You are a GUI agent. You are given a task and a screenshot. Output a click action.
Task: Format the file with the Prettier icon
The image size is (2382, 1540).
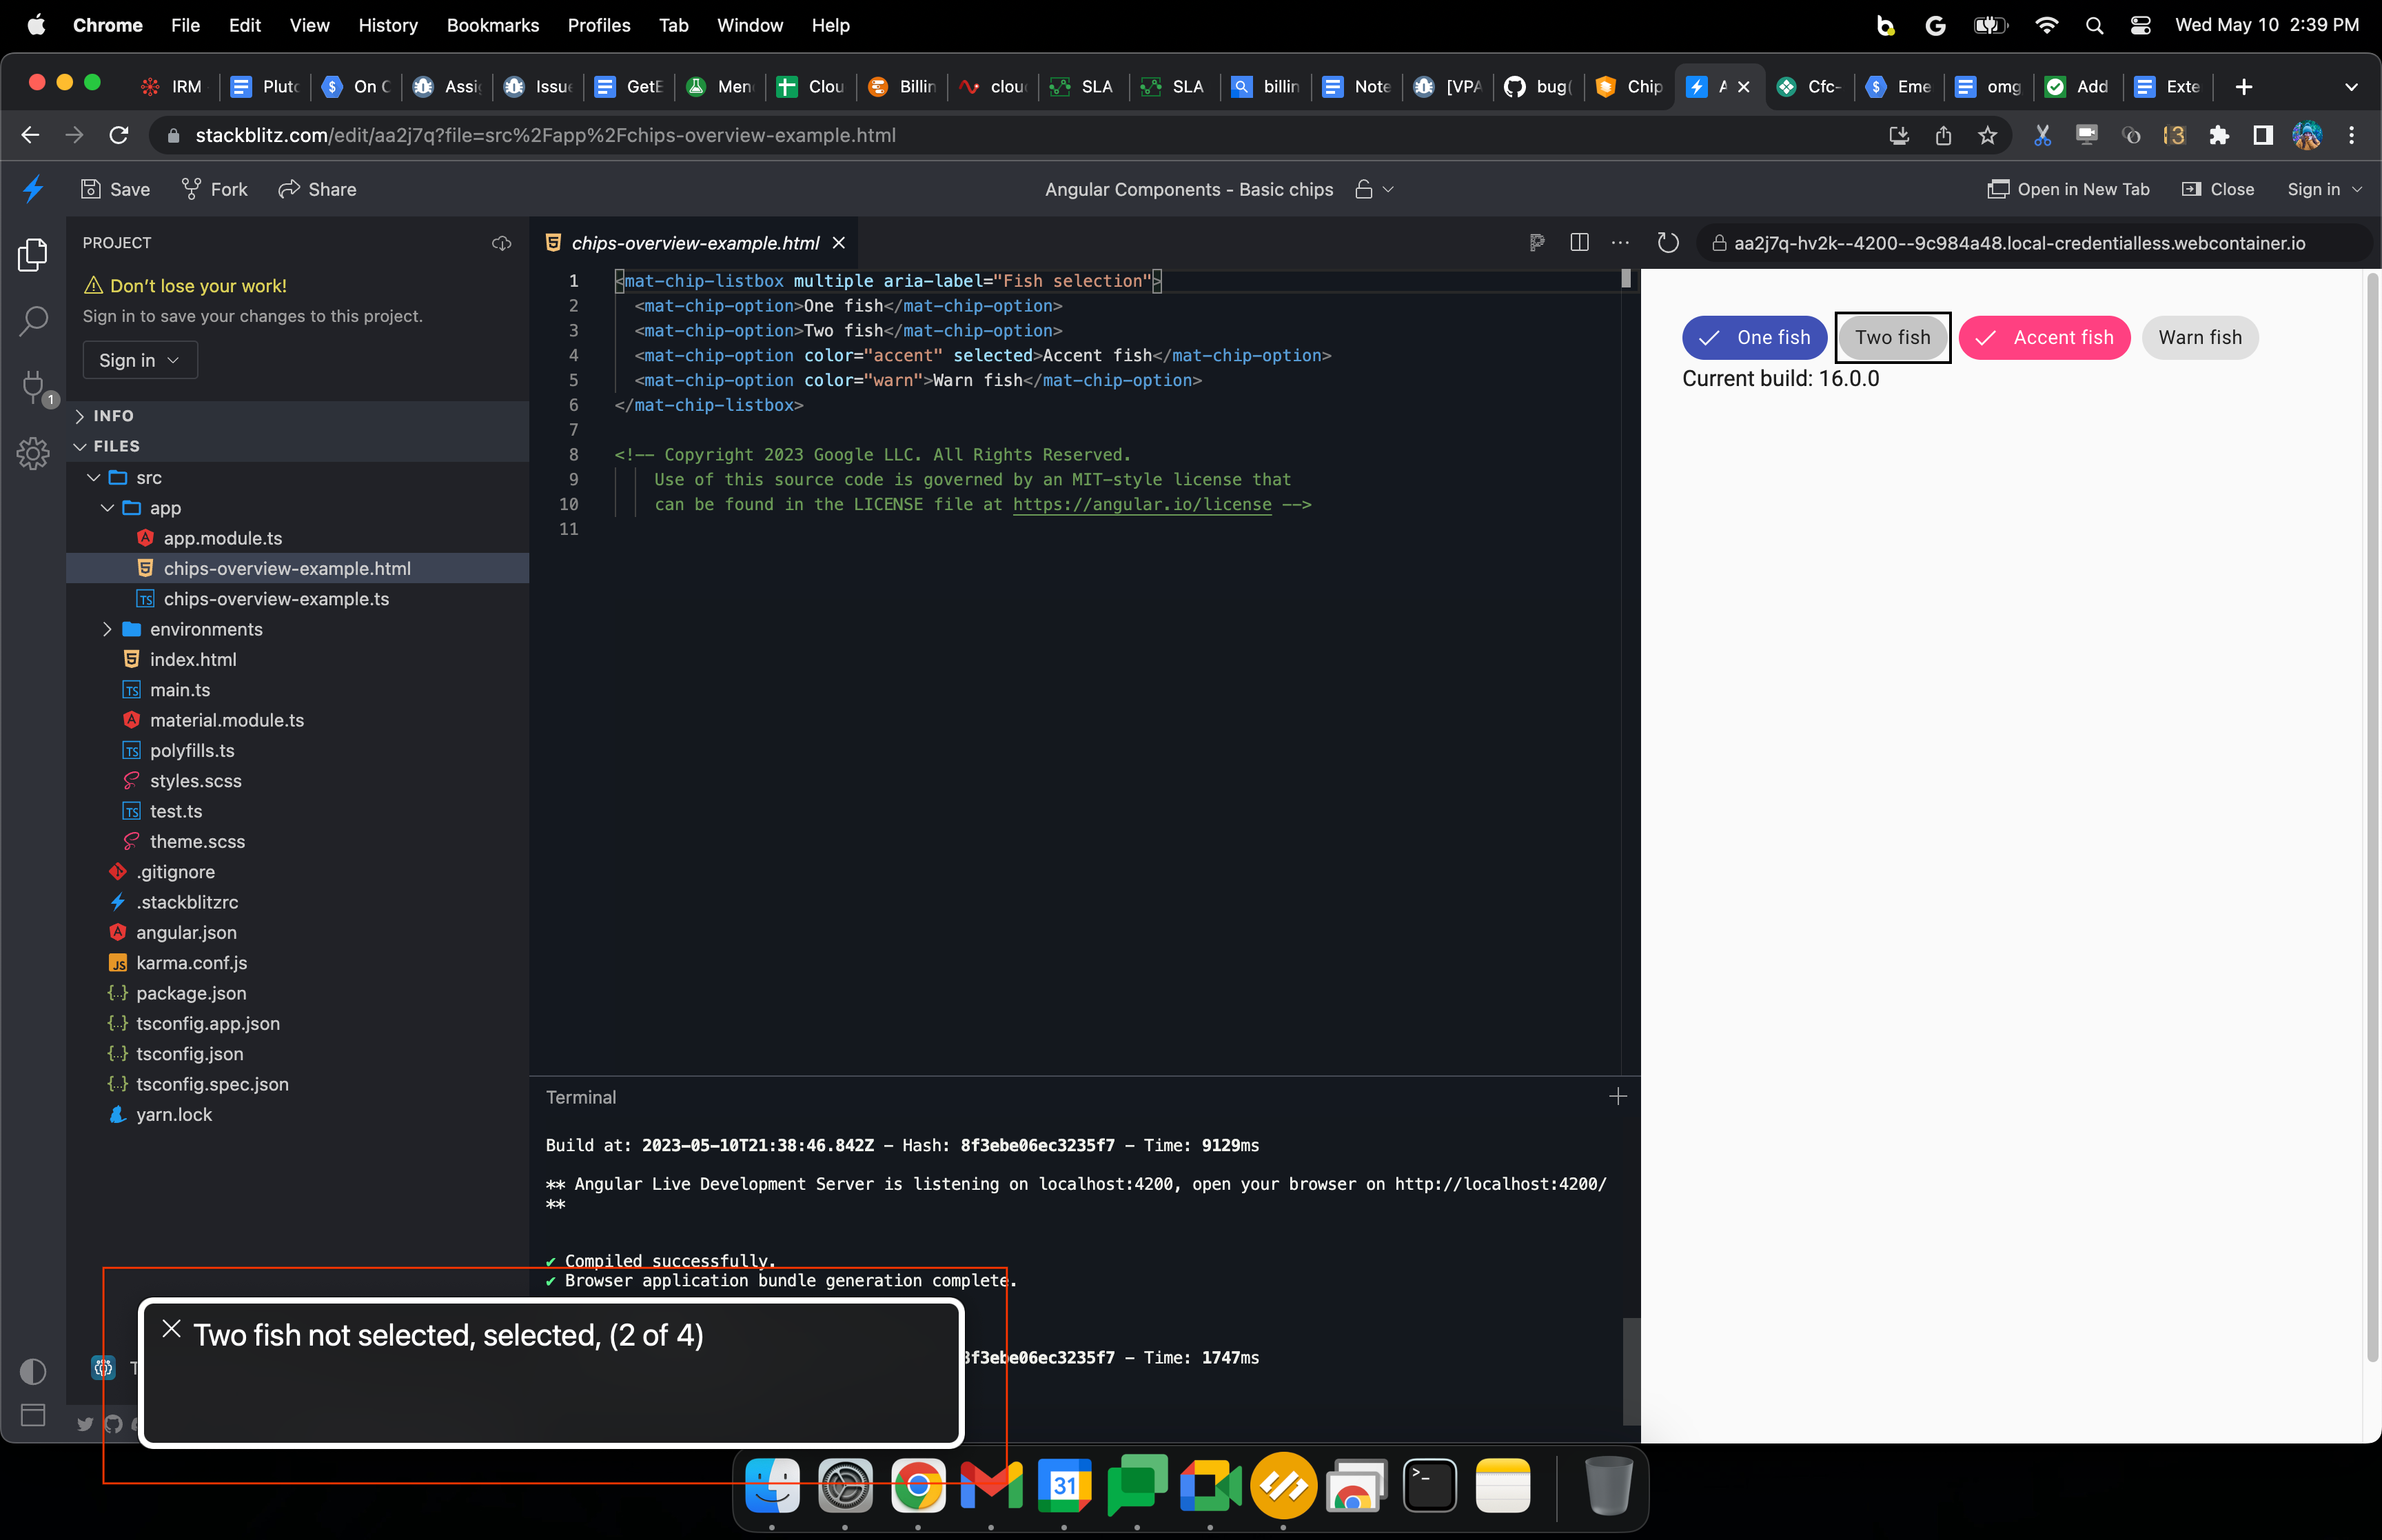[1536, 243]
